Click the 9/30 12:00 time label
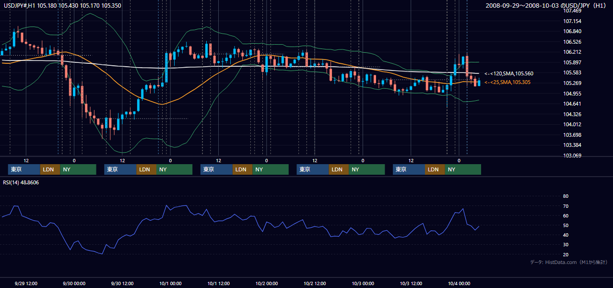The width and height of the screenshot is (613, 288). point(122,284)
